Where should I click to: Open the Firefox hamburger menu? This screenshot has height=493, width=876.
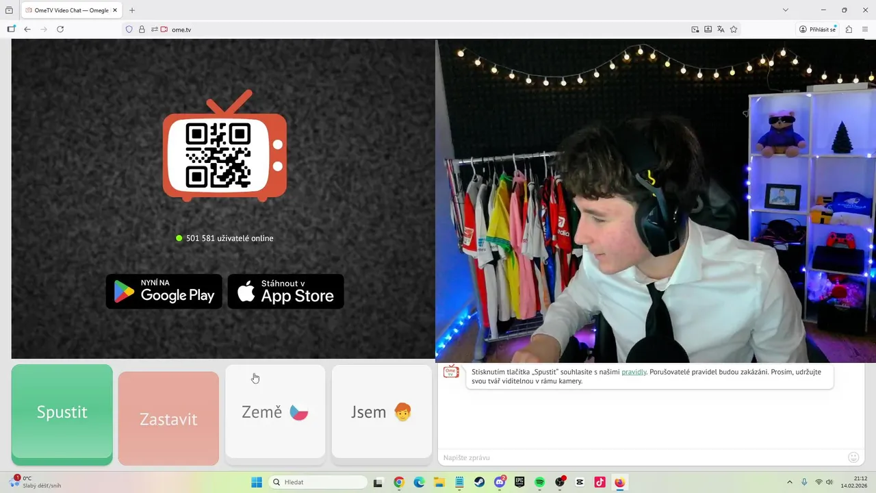[865, 29]
